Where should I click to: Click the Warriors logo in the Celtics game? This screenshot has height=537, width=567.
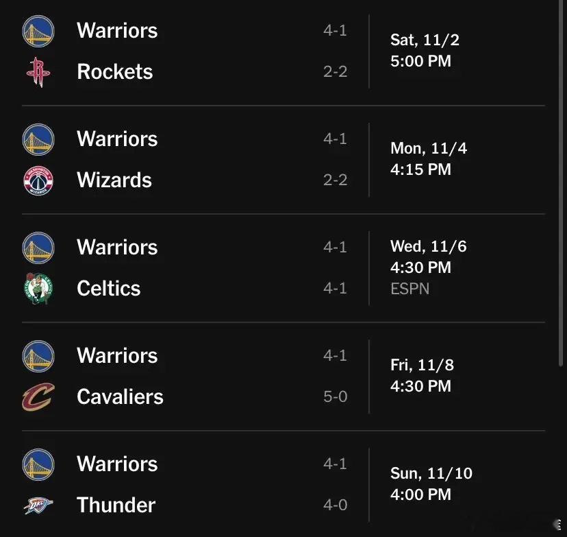click(38, 248)
